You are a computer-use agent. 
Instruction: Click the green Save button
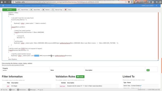[x=9, y=10]
